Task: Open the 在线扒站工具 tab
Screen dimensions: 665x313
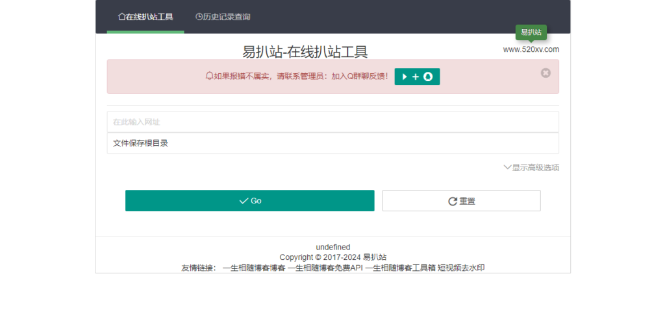Action: click(145, 17)
